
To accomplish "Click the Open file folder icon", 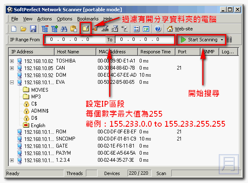I will [x=23, y=29].
